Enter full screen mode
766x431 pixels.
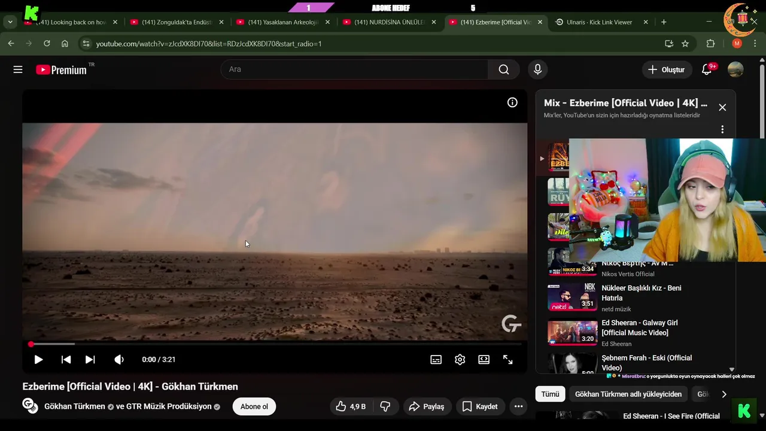(x=507, y=359)
